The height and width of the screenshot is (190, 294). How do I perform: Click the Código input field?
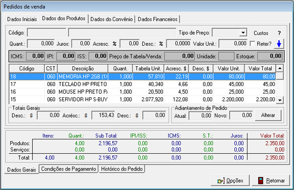tap(47, 32)
